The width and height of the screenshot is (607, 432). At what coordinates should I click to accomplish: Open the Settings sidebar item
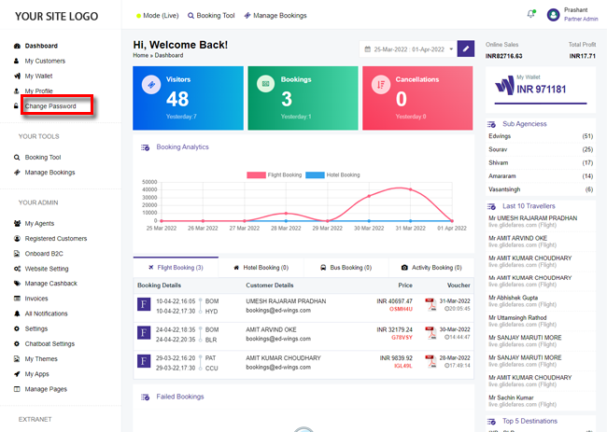coord(36,328)
